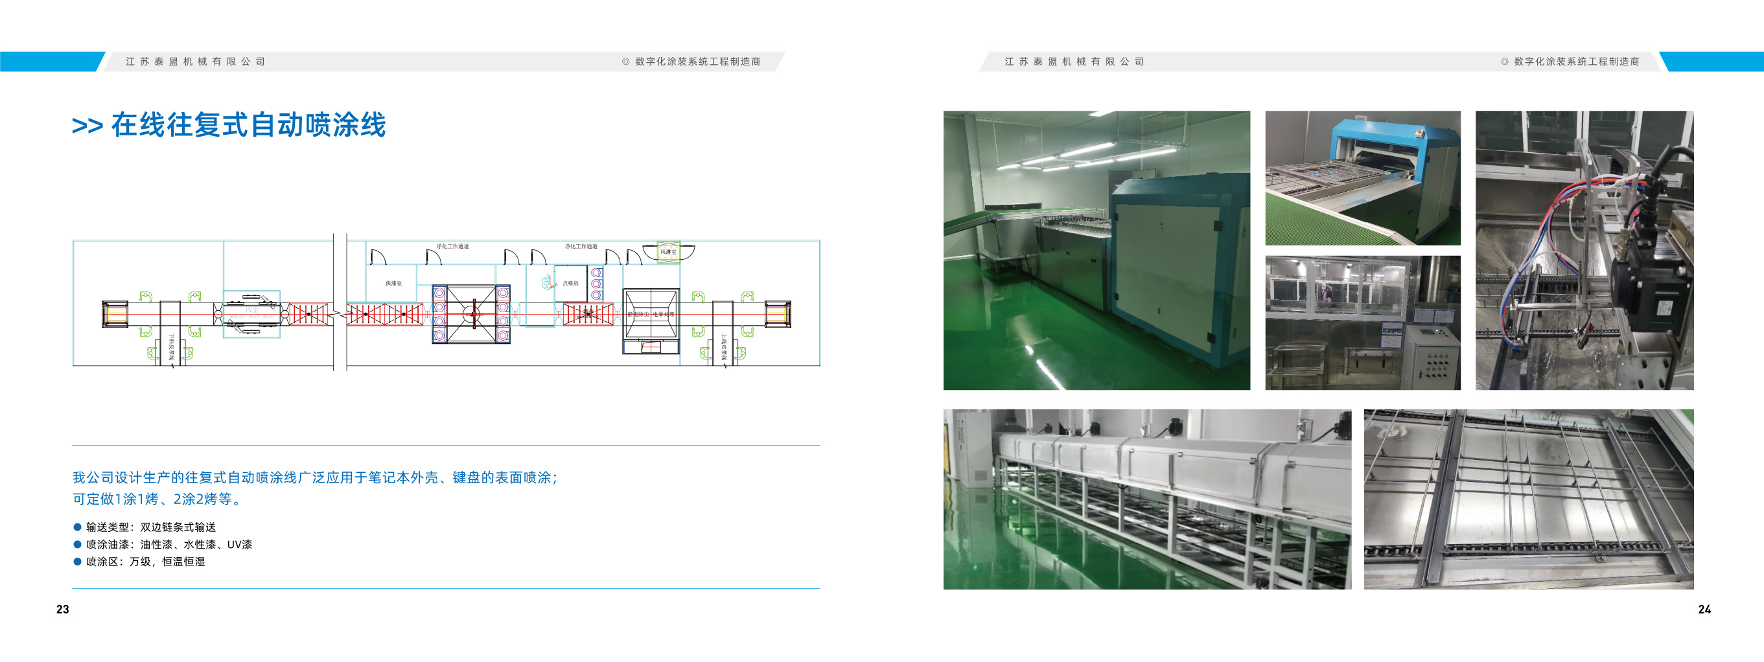Screen dimensions: 1764x662
Task: Click the UV室 chamber in the diagram
Action: pos(251,312)
